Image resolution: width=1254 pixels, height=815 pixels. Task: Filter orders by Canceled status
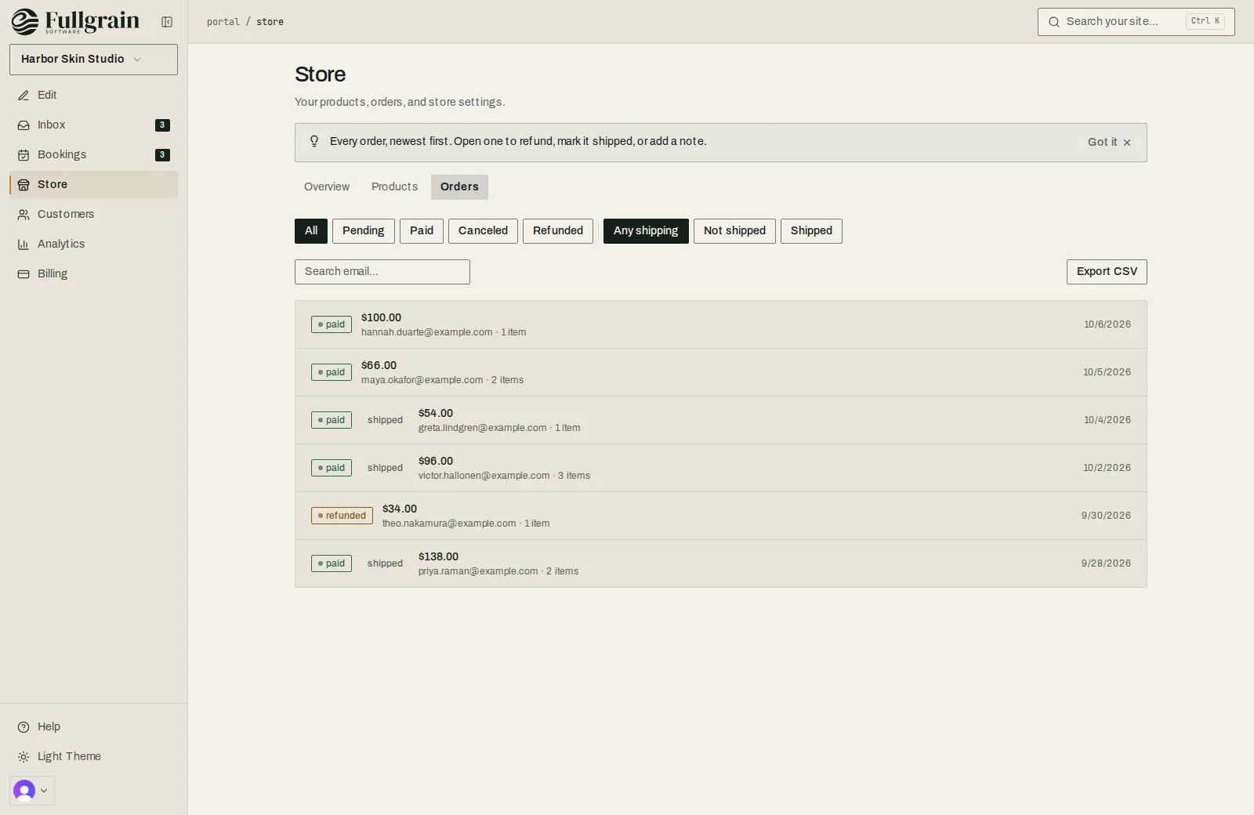[483, 231]
